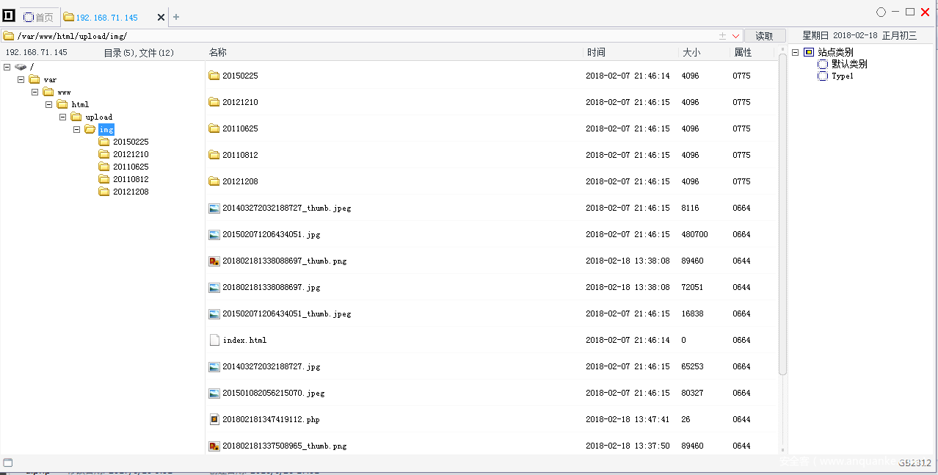Collapse the upload folder in tree
938x475 pixels.
[x=63, y=117]
